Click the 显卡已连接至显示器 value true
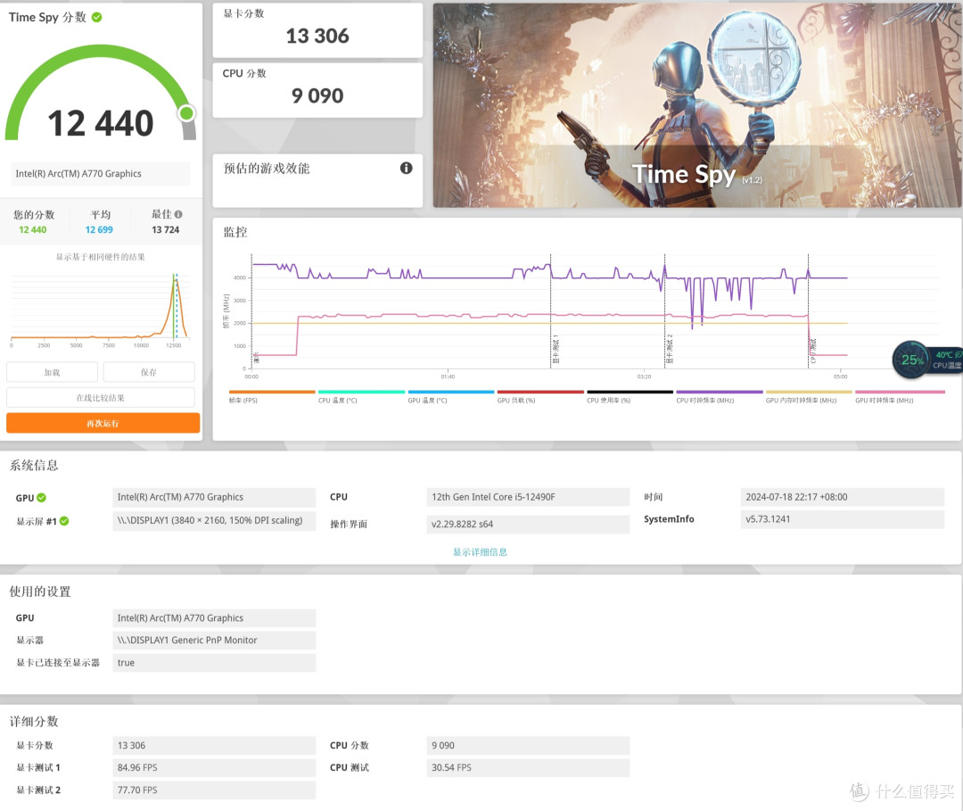Screen dimensions: 963x811 [x=214, y=663]
